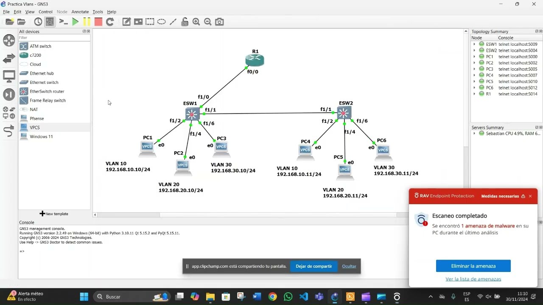The height and width of the screenshot is (305, 543).
Task: Browse switches in the device sidebar
Action: pyautogui.click(x=9, y=58)
